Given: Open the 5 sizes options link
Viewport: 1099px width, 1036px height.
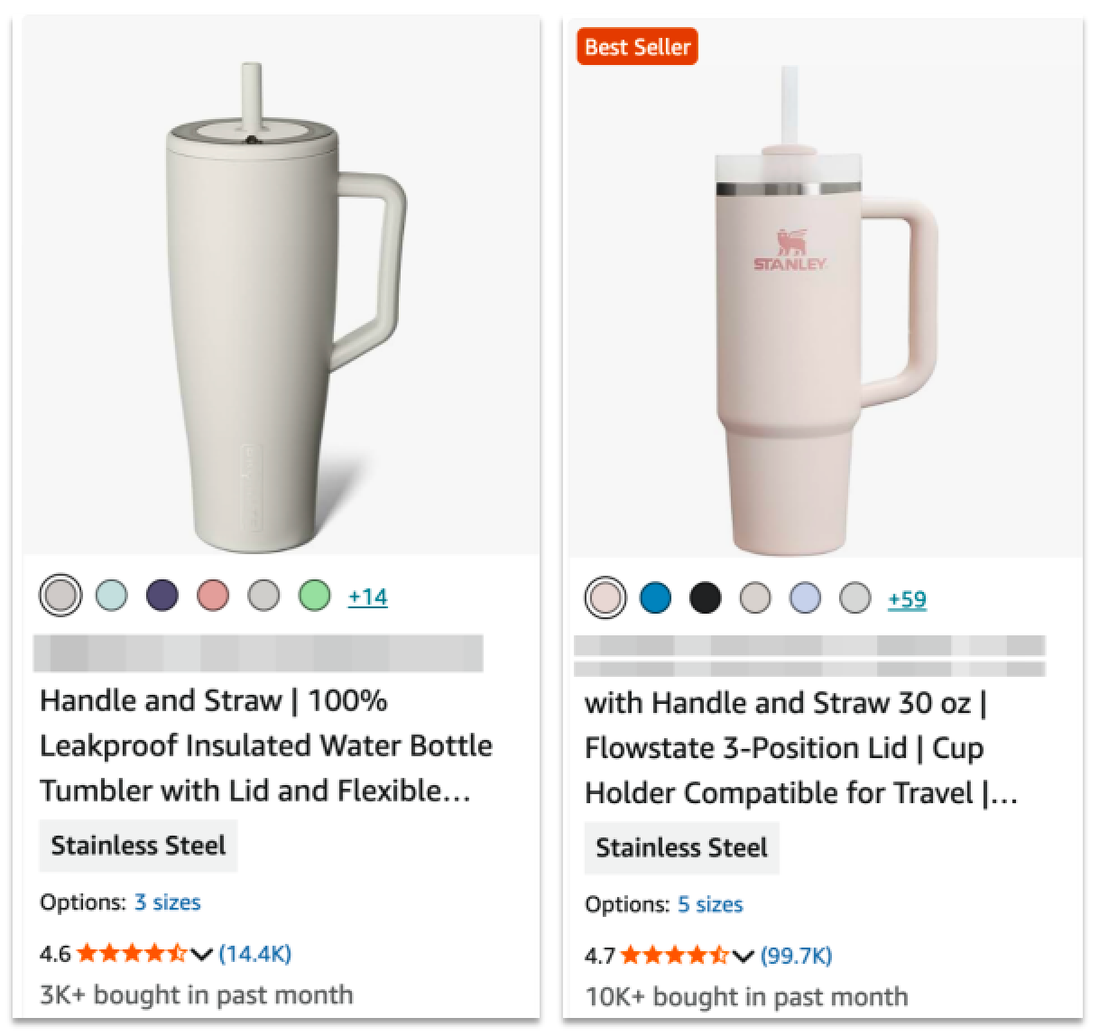Looking at the screenshot, I should pos(710,904).
